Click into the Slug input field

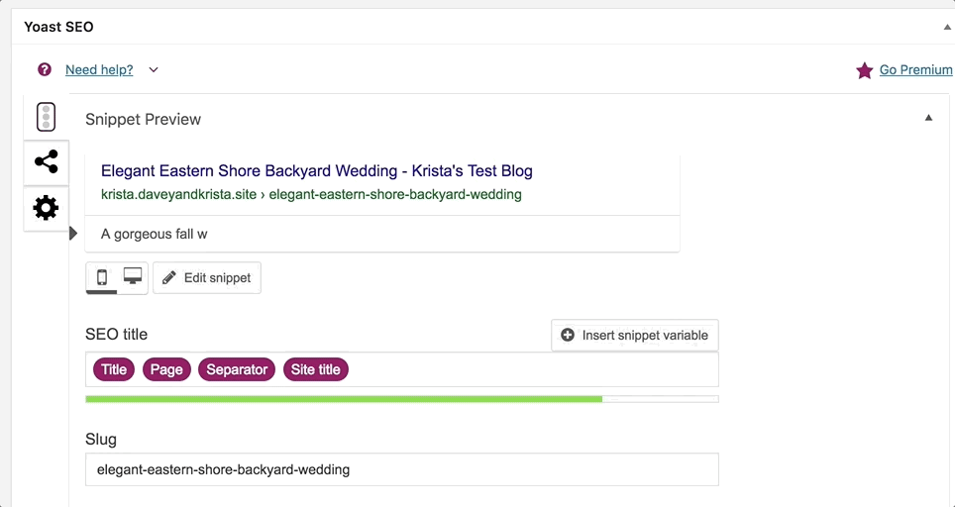(402, 469)
